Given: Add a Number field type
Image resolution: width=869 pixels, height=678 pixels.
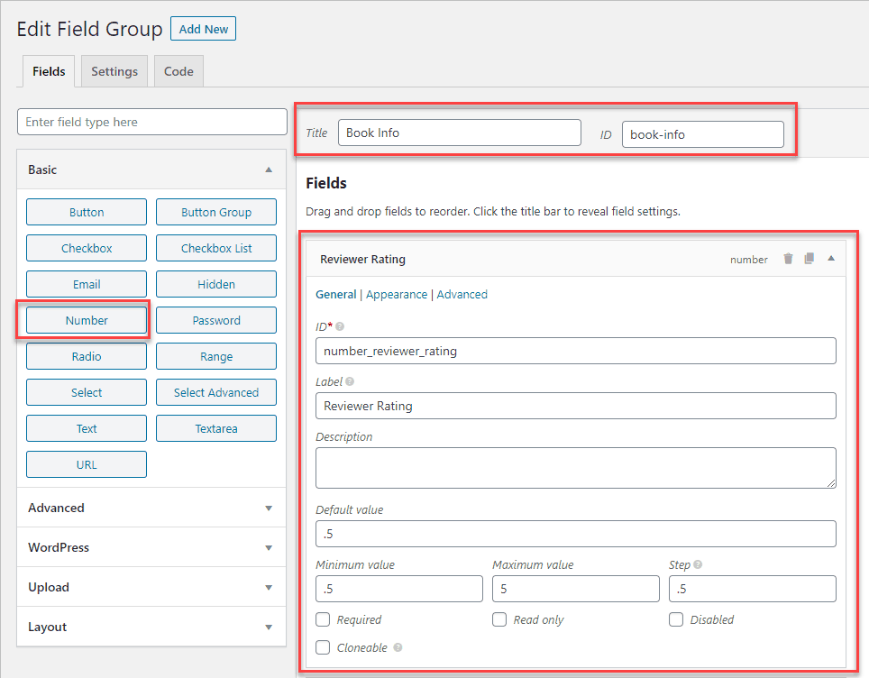Looking at the screenshot, I should coord(87,320).
